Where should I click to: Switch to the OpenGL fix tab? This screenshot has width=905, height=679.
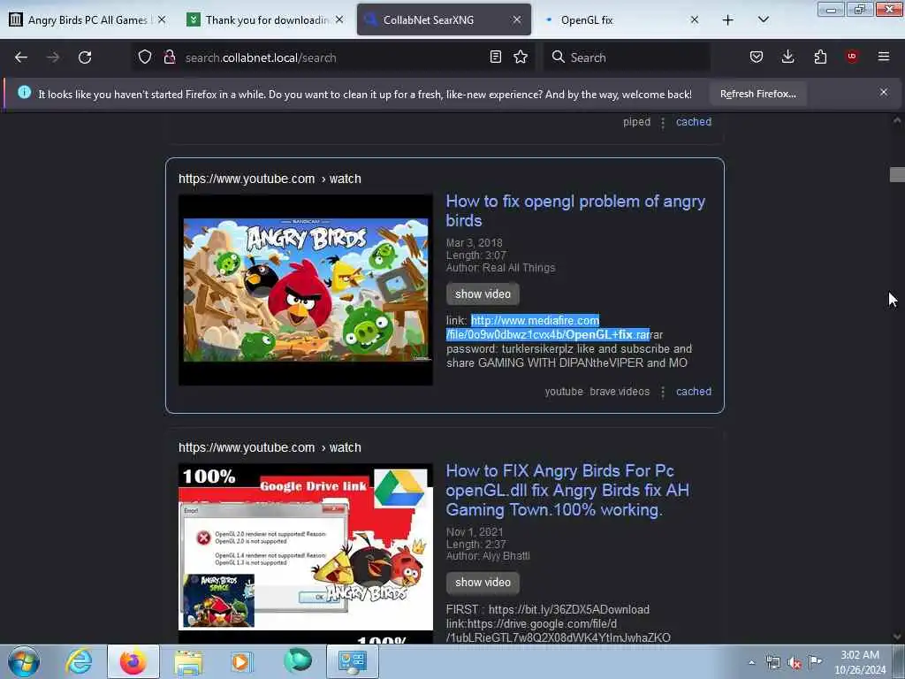click(620, 20)
